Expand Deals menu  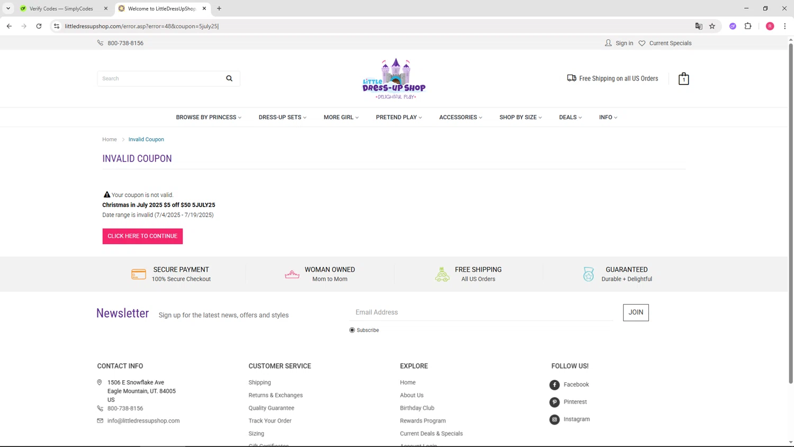[570, 117]
